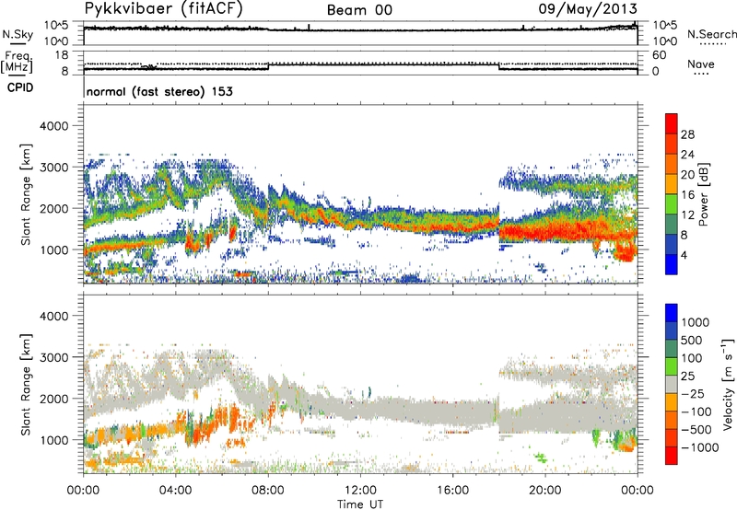Click the gray segment of velocity color bar
This screenshot has height=510, width=737.
pyautogui.click(x=672, y=384)
